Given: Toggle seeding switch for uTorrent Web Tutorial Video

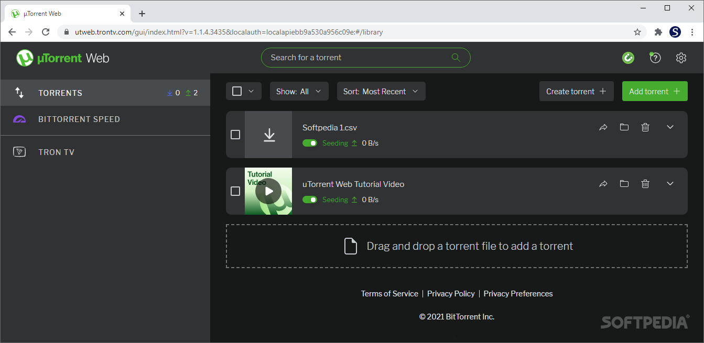Looking at the screenshot, I should [310, 200].
